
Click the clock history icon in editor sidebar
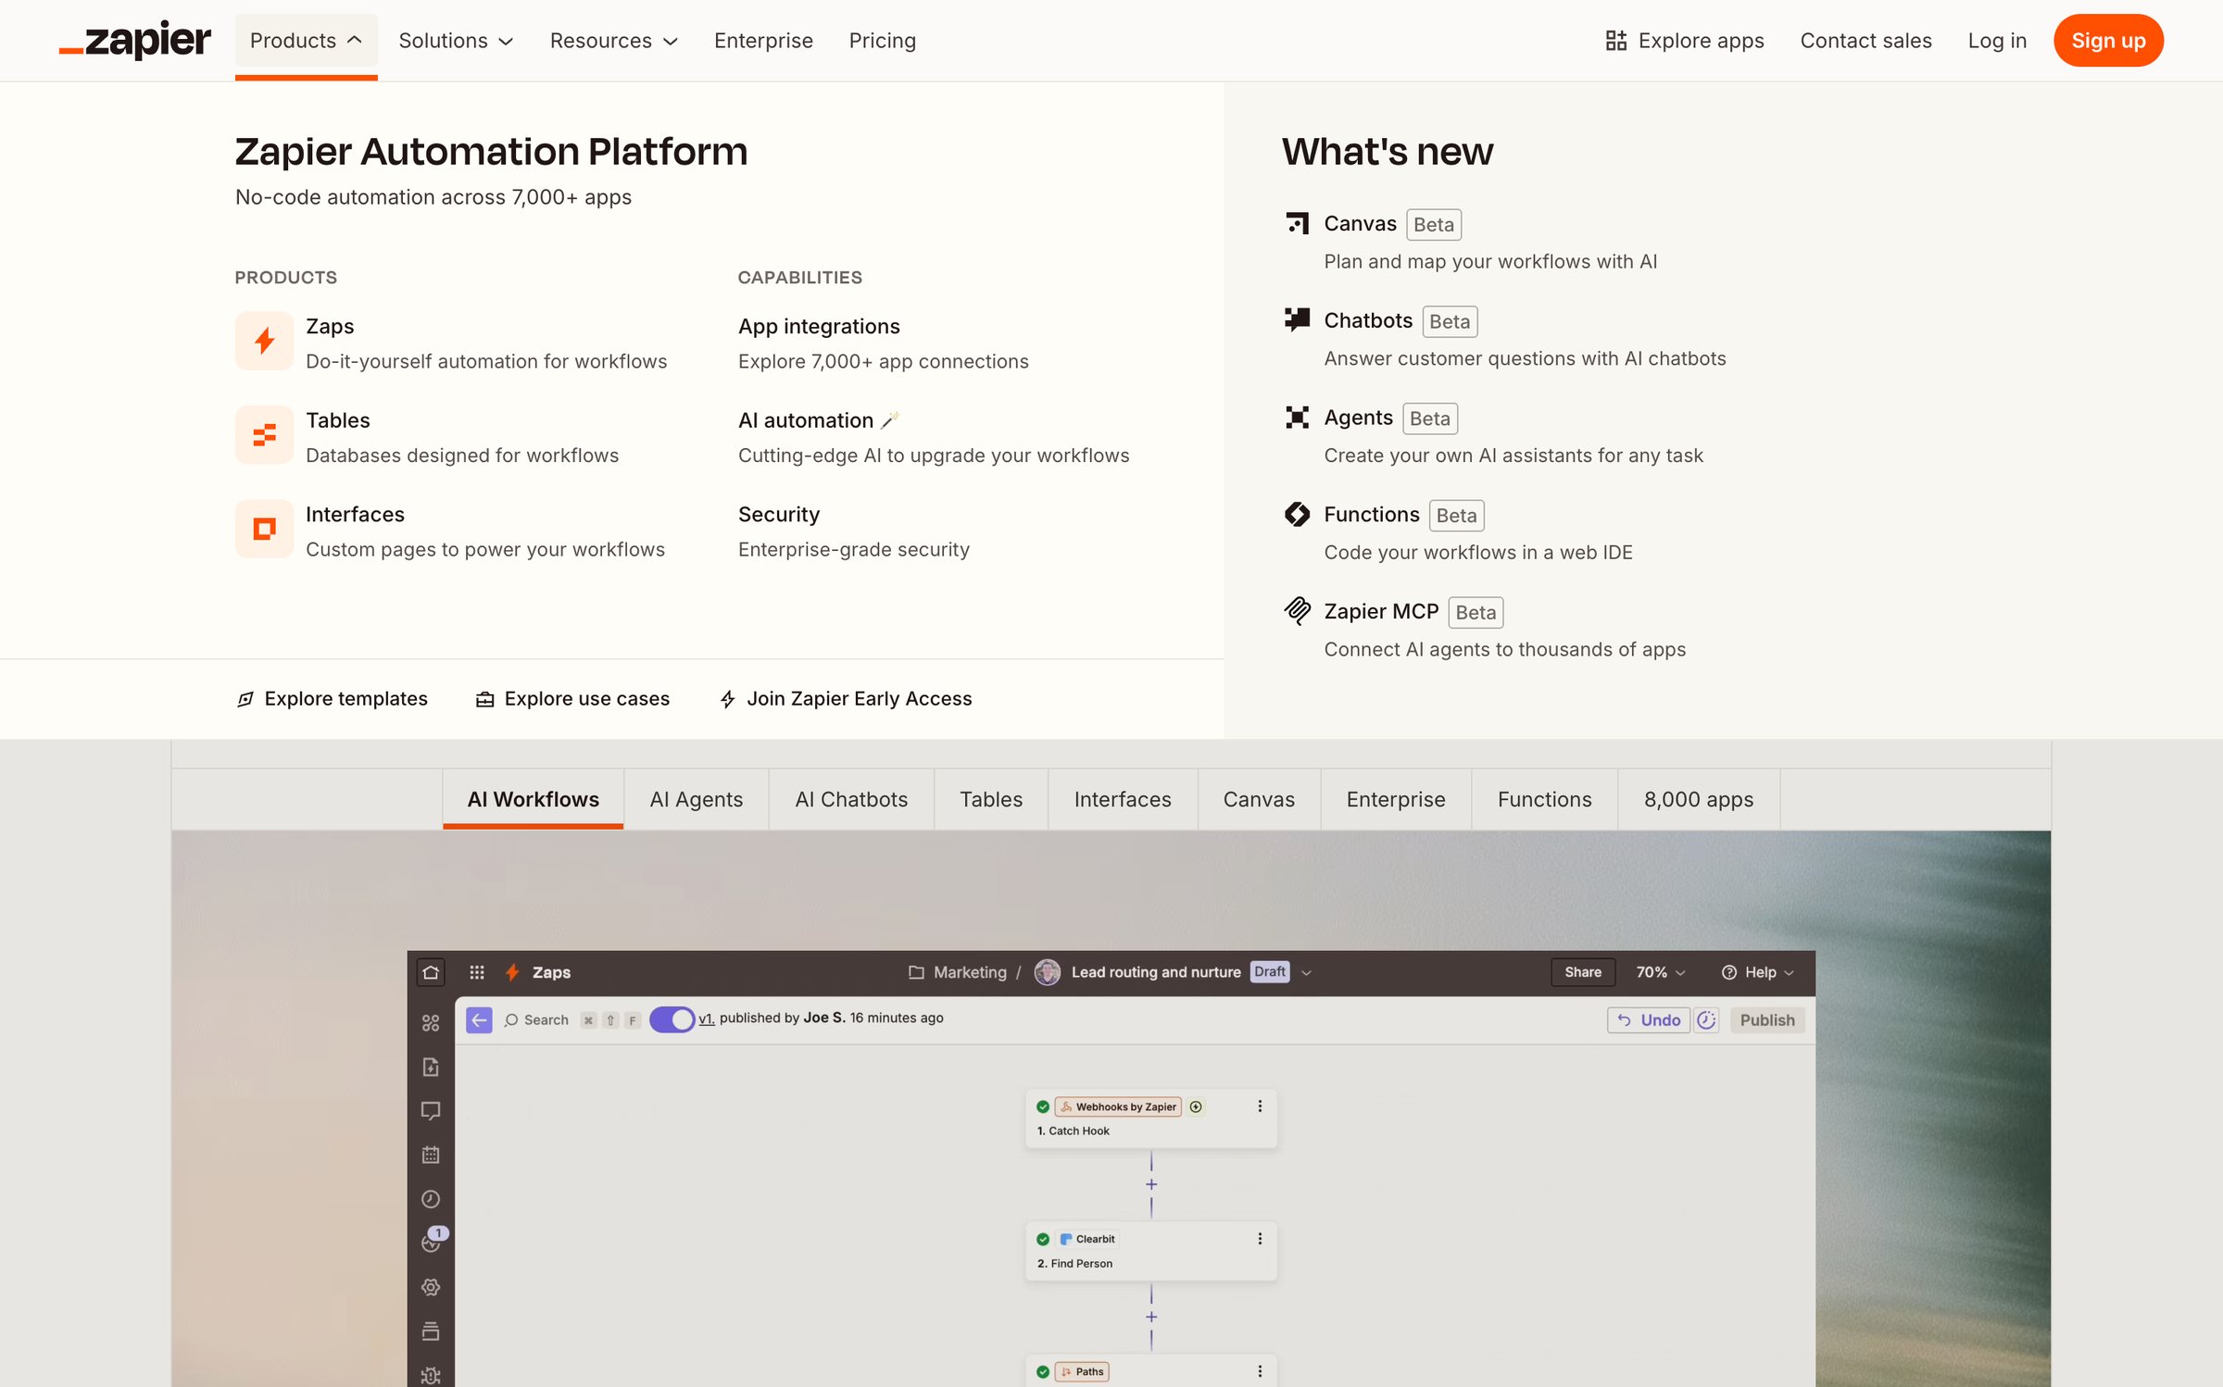pos(431,1199)
